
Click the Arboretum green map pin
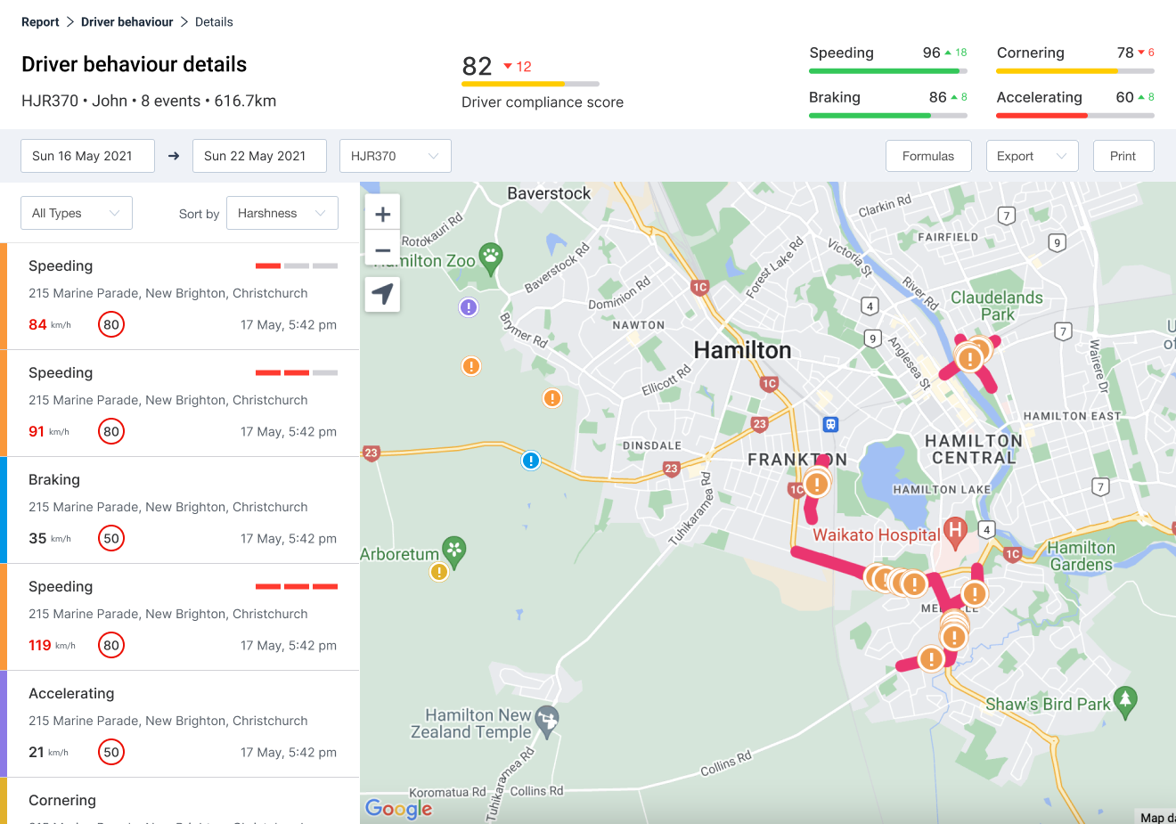tap(454, 552)
